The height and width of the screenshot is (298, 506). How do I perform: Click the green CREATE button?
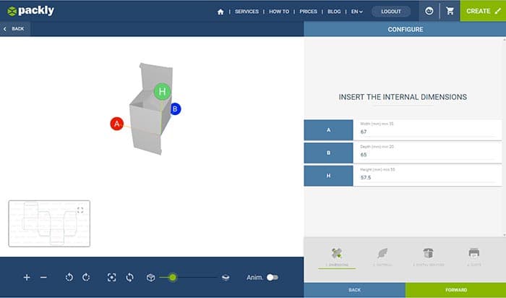[482, 11]
